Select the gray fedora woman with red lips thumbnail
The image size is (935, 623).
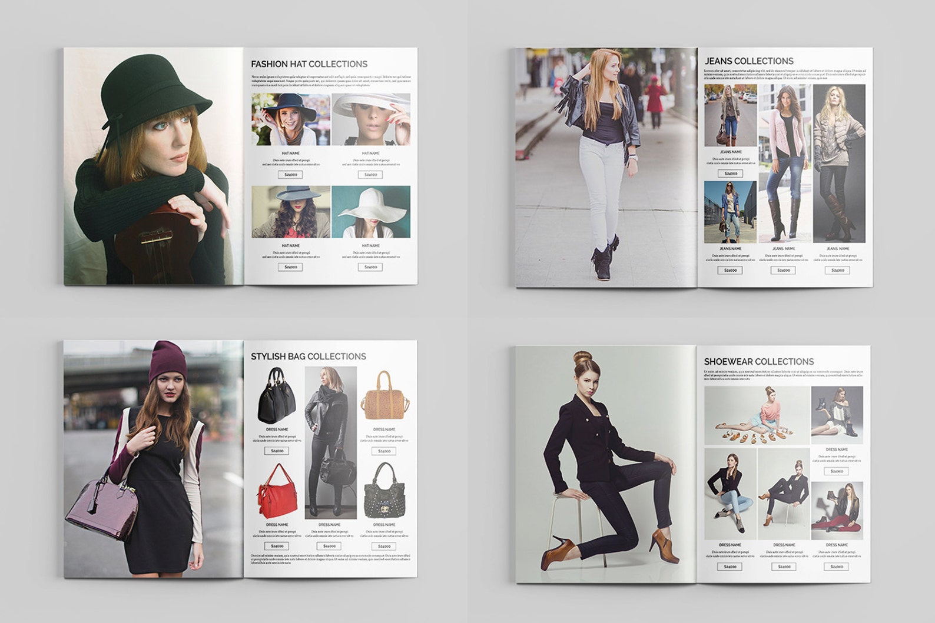[291, 212]
